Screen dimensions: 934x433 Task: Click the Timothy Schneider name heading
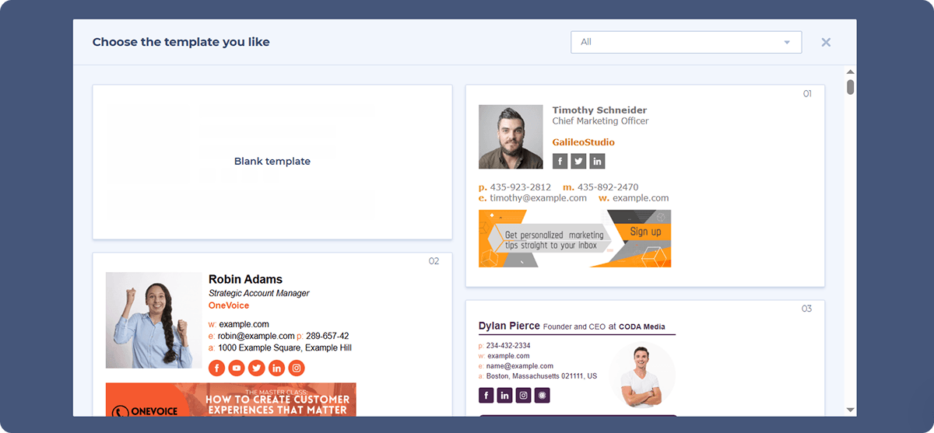tap(599, 110)
